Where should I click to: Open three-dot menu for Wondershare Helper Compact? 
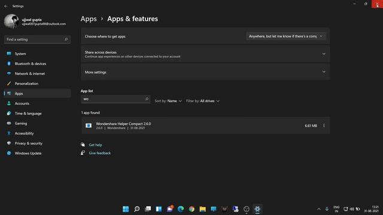pyautogui.click(x=324, y=125)
